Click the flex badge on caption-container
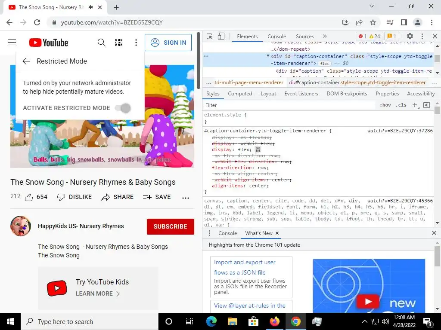This screenshot has width=441, height=330. pyautogui.click(x=325, y=64)
